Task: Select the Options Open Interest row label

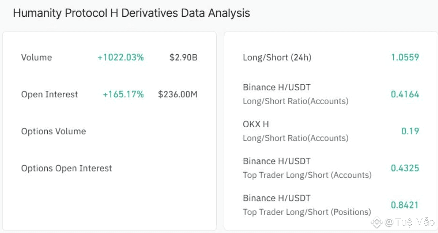Action: tap(67, 168)
